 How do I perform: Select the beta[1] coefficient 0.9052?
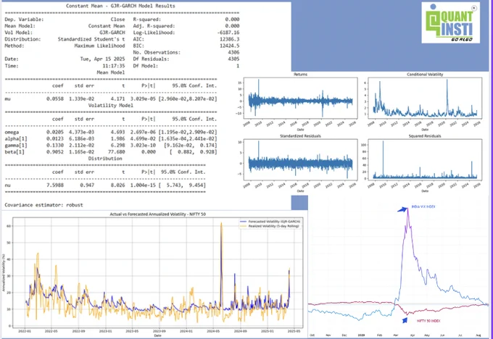(55, 151)
